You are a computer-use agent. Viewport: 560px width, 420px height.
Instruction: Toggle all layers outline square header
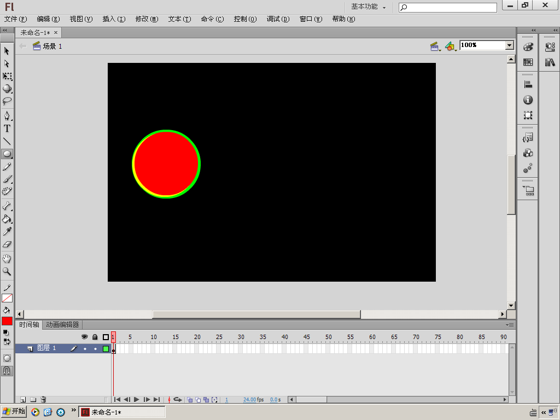106,337
